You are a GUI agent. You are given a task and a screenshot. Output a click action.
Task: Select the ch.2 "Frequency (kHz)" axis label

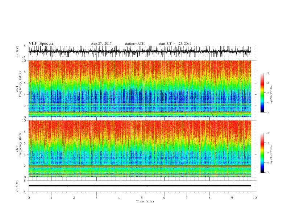pyautogui.click(x=20, y=144)
